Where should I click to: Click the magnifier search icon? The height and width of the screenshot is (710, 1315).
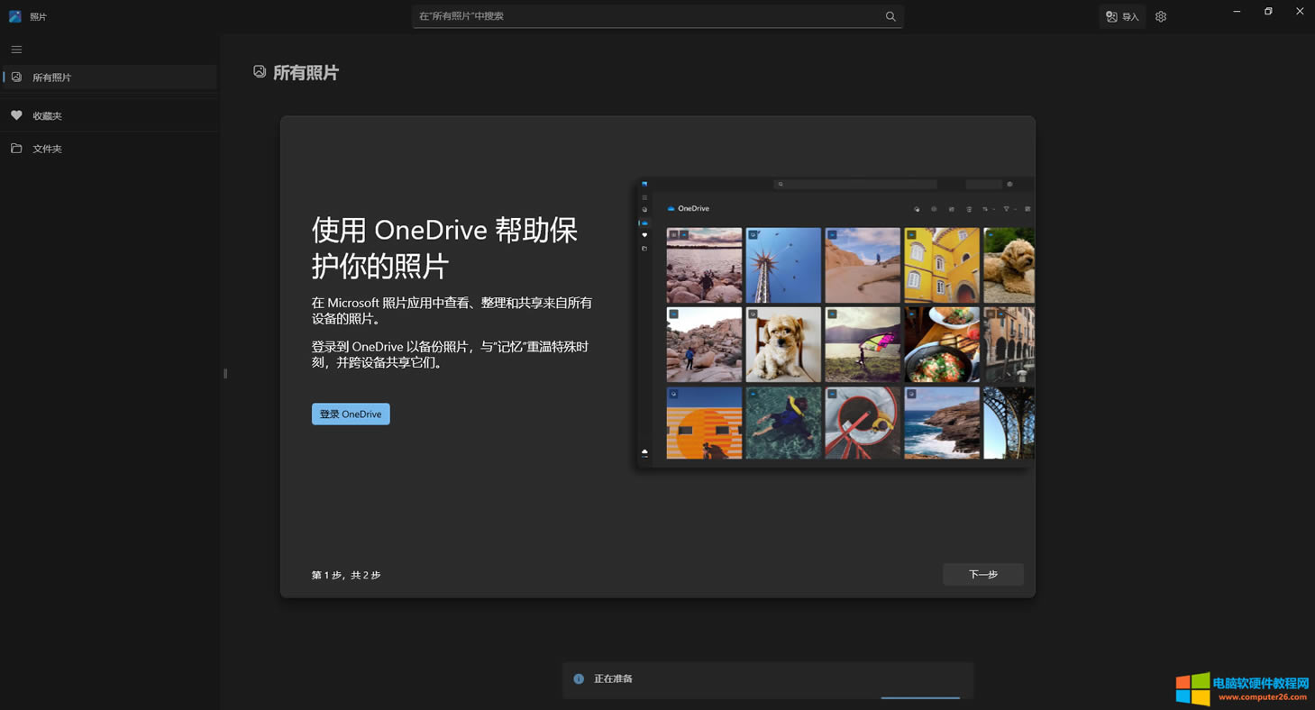point(890,16)
